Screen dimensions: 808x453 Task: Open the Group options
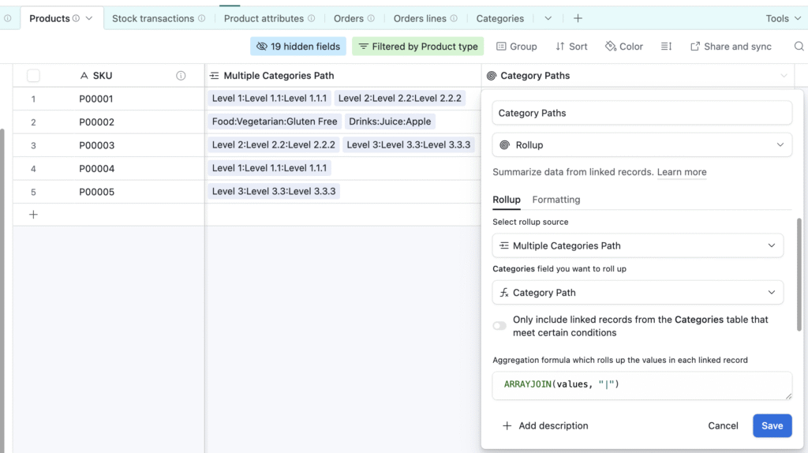[516, 47]
